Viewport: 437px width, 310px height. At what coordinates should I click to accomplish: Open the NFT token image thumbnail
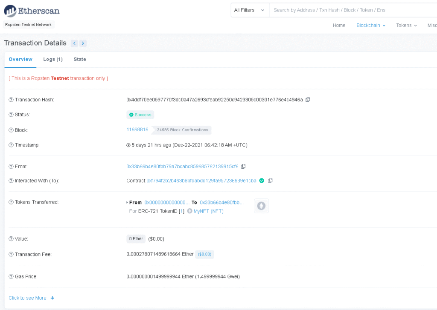coord(261,206)
